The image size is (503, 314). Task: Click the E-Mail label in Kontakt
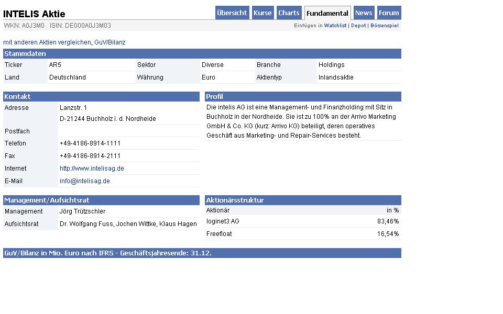14,181
